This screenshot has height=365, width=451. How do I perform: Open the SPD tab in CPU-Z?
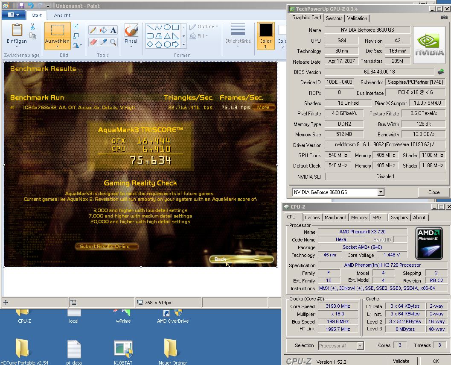tap(376, 218)
